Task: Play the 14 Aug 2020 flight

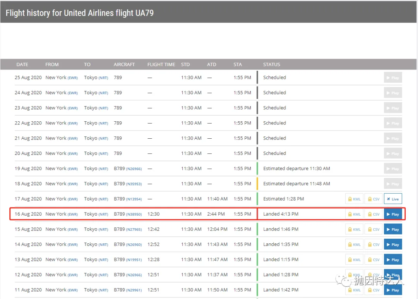Action: coord(392,245)
